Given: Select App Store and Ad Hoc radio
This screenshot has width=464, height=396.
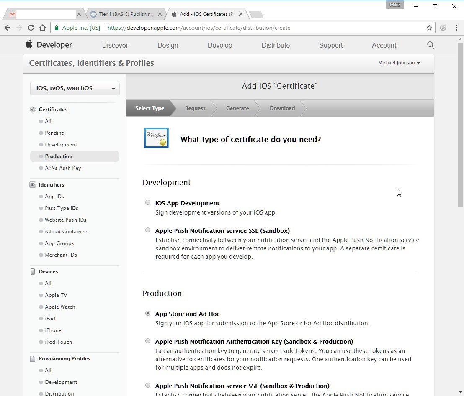Looking at the screenshot, I should (148, 314).
